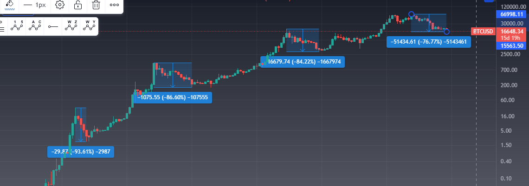529x186 pixels.
Task: Click the 15563.50 price axis label
Action: 512,45
